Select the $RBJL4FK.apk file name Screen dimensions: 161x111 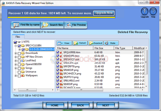71,63
